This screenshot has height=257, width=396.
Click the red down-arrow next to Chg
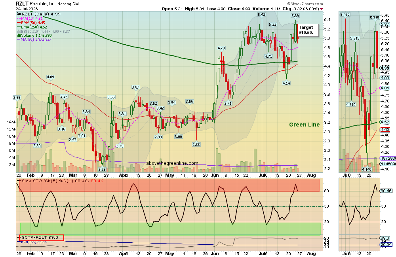[321, 9]
